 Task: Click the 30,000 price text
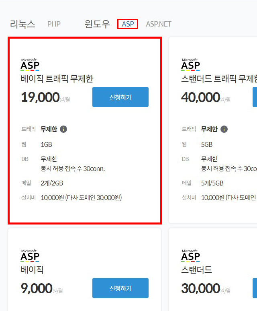200,288
